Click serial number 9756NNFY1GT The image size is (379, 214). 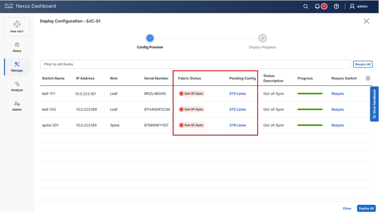157,125
